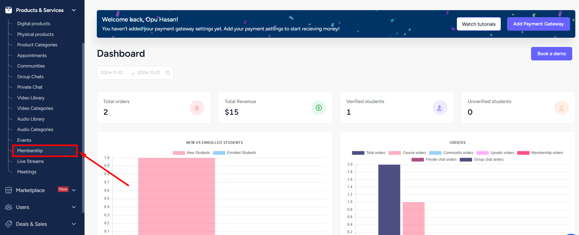
Task: Open Meetings in sidebar
Action: 27,172
